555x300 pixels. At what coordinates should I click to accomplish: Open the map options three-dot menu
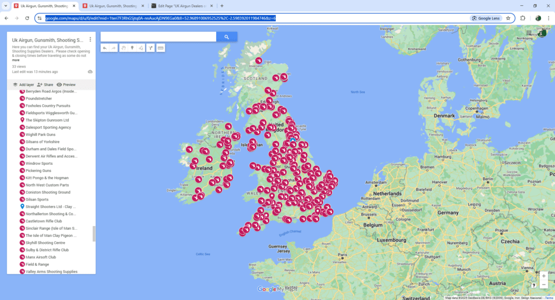pos(91,39)
